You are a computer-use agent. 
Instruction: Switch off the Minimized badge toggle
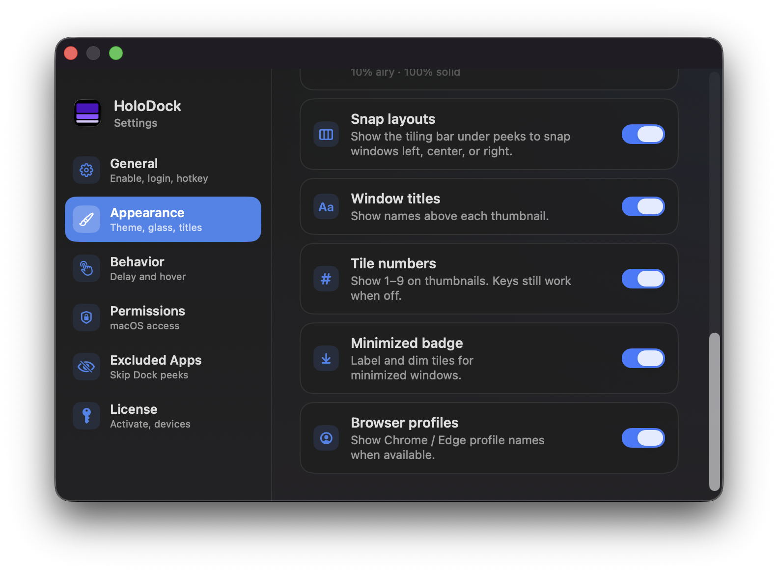pyautogui.click(x=643, y=358)
